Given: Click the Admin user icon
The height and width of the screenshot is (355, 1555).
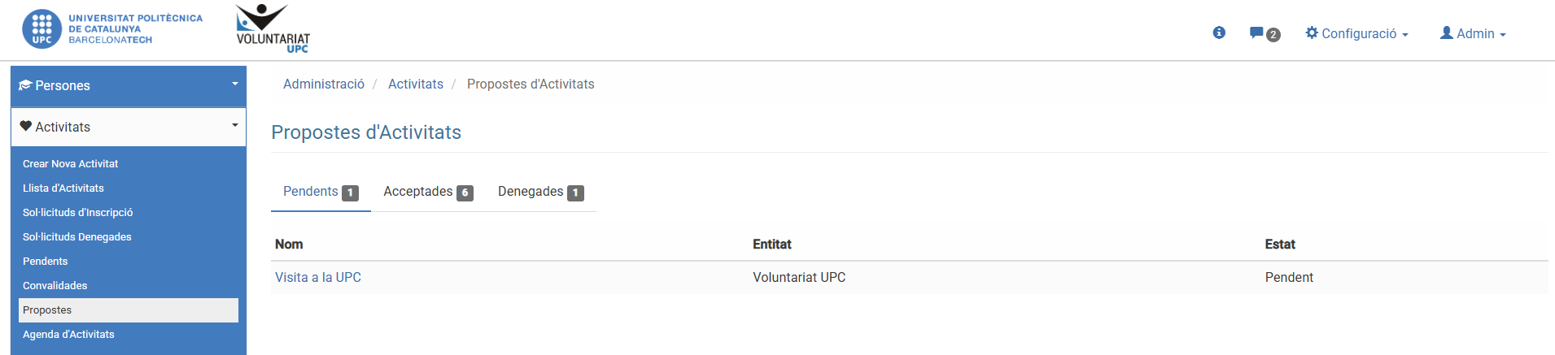Looking at the screenshot, I should point(1447,33).
